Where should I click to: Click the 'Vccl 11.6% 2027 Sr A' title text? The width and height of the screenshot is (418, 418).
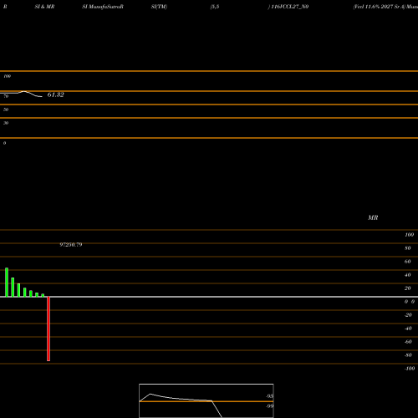click(379, 7)
